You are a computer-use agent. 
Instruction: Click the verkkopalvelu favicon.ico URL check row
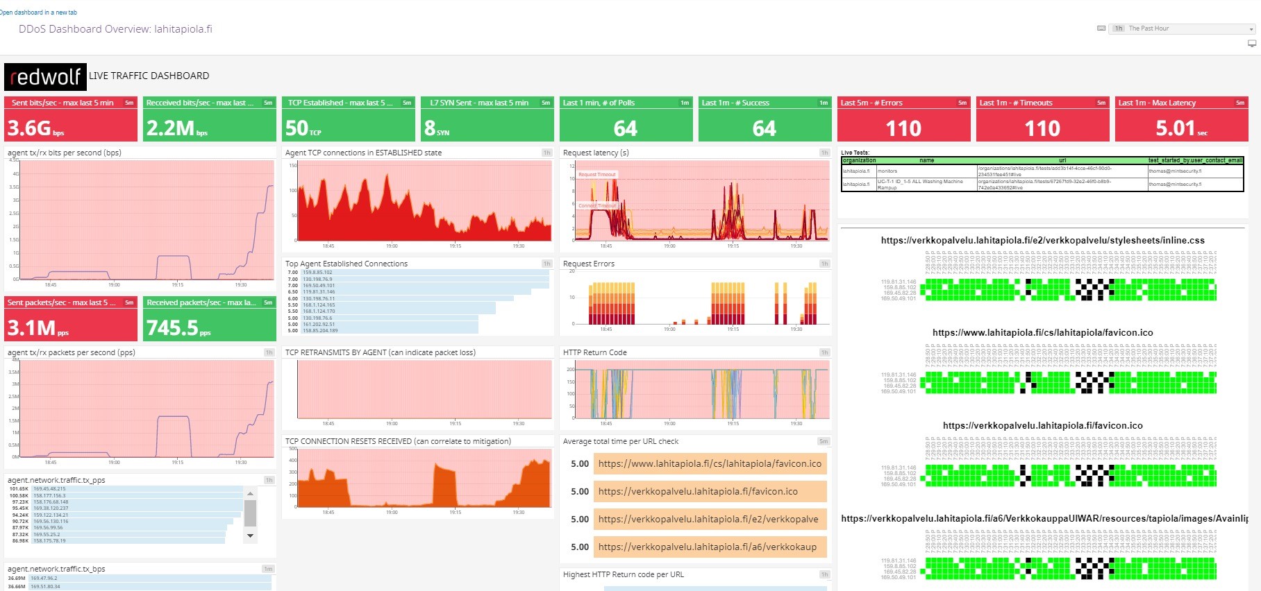(710, 491)
